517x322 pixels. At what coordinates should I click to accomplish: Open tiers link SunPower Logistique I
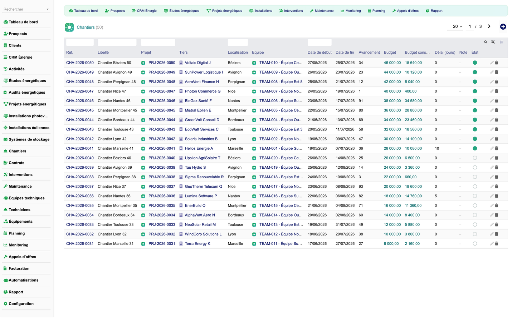point(204,72)
